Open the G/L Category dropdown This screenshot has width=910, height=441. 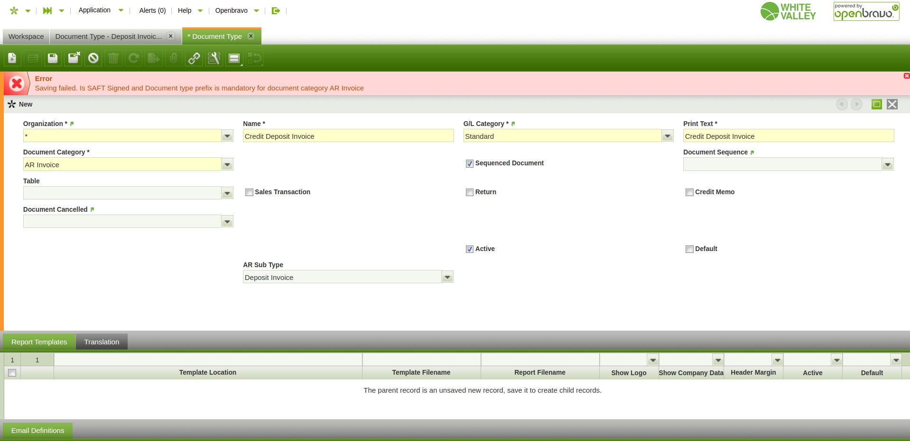pos(668,136)
